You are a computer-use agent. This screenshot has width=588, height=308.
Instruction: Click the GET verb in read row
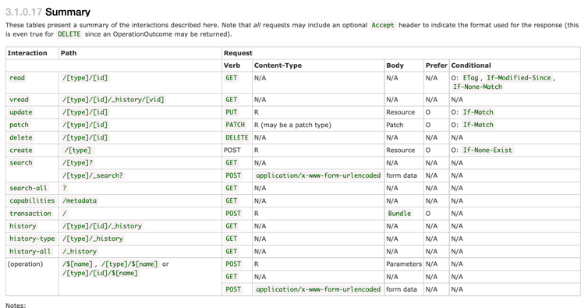pyautogui.click(x=232, y=78)
